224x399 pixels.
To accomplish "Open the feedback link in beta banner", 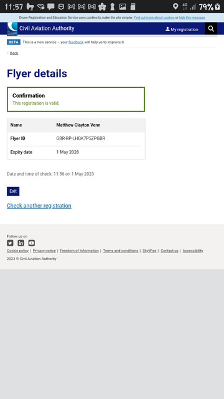I will (x=76, y=42).
